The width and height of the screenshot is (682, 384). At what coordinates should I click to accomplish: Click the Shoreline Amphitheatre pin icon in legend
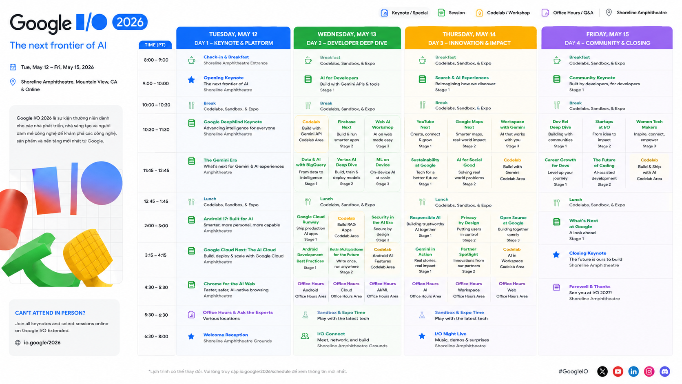(609, 13)
